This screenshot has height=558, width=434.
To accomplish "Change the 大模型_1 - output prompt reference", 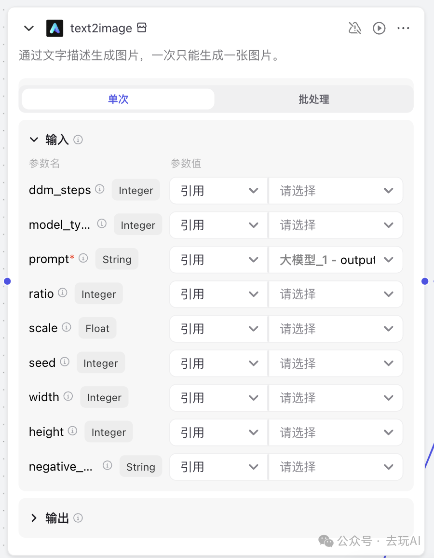I will 336,260.
